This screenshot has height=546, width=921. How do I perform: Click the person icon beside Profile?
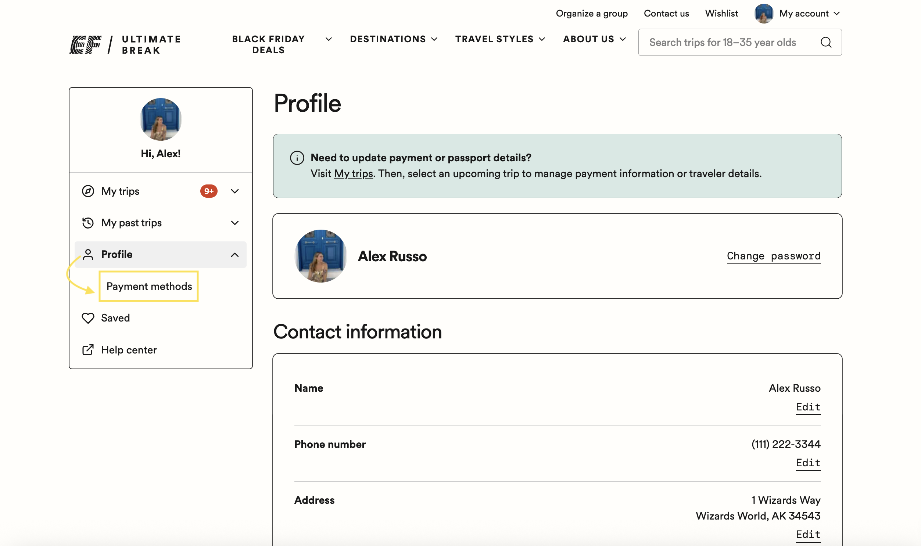click(x=88, y=254)
